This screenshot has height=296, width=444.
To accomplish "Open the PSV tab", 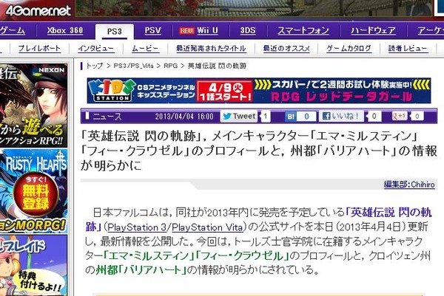I will pyautogui.click(x=152, y=30).
